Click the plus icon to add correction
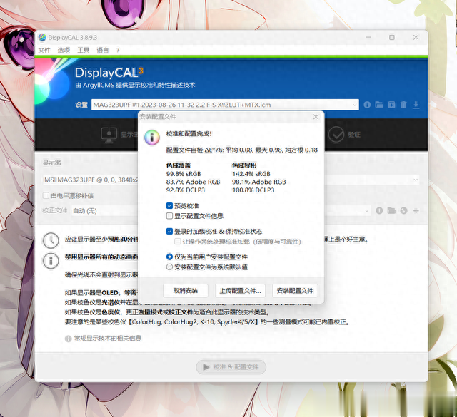 pos(416,210)
